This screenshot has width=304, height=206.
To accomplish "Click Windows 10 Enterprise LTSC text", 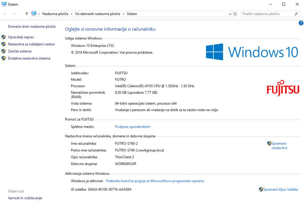I will [x=93, y=46].
